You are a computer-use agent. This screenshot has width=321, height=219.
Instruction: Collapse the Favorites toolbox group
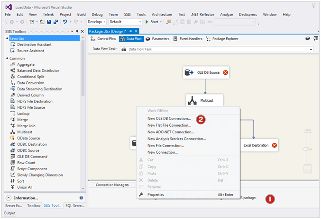6,38
